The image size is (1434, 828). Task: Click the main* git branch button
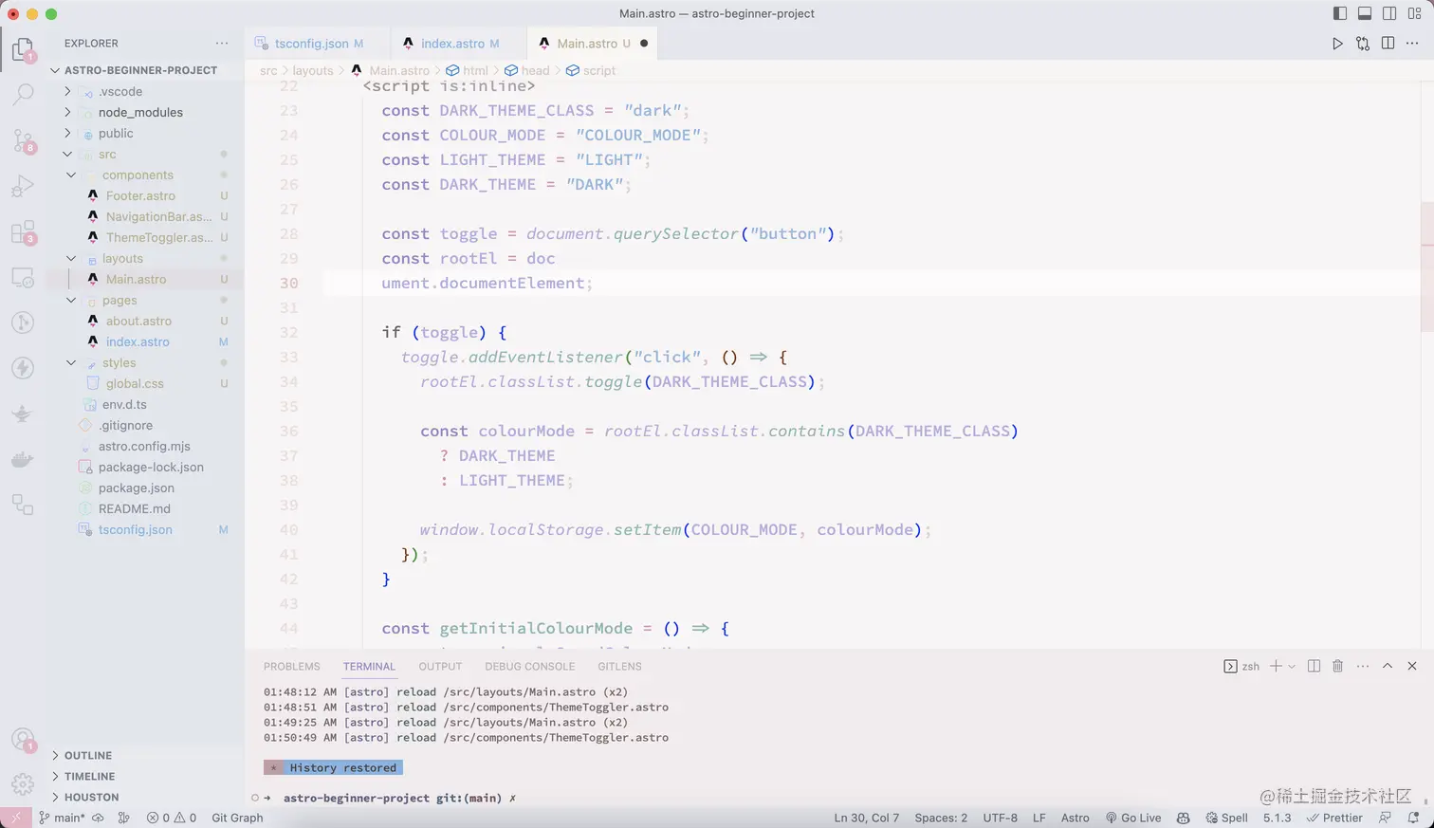62,818
